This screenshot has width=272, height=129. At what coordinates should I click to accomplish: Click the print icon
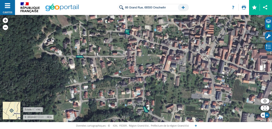pyautogui.click(x=244, y=8)
